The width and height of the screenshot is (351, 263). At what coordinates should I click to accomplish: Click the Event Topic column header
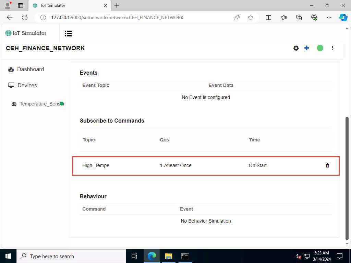click(96, 85)
